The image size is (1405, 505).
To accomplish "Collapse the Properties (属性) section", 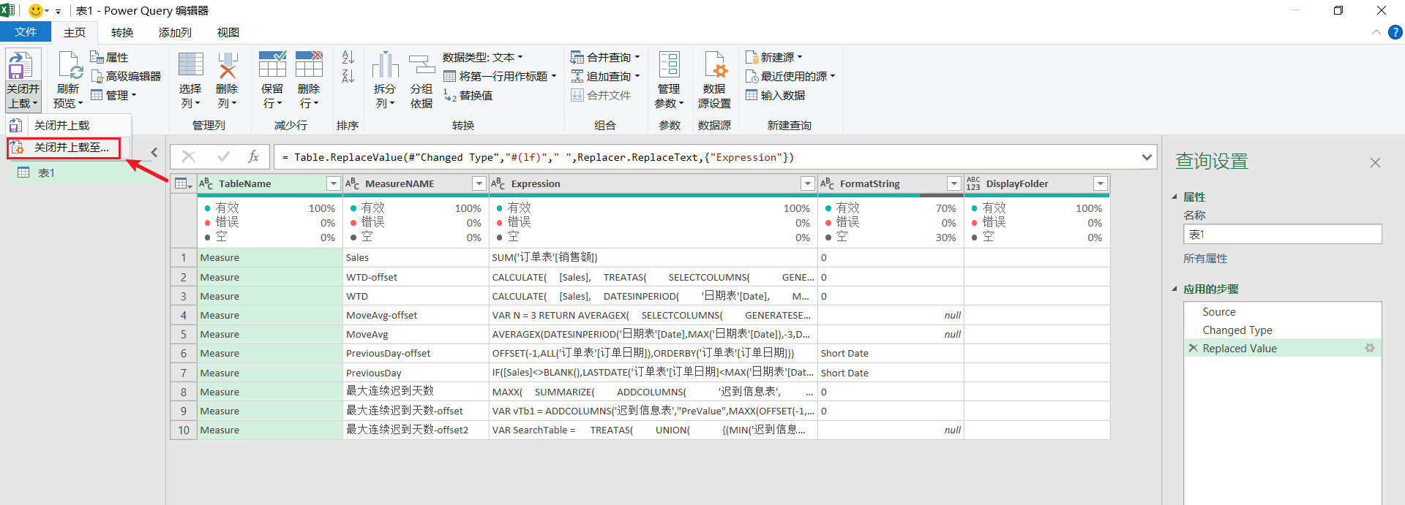I will pyautogui.click(x=1174, y=197).
